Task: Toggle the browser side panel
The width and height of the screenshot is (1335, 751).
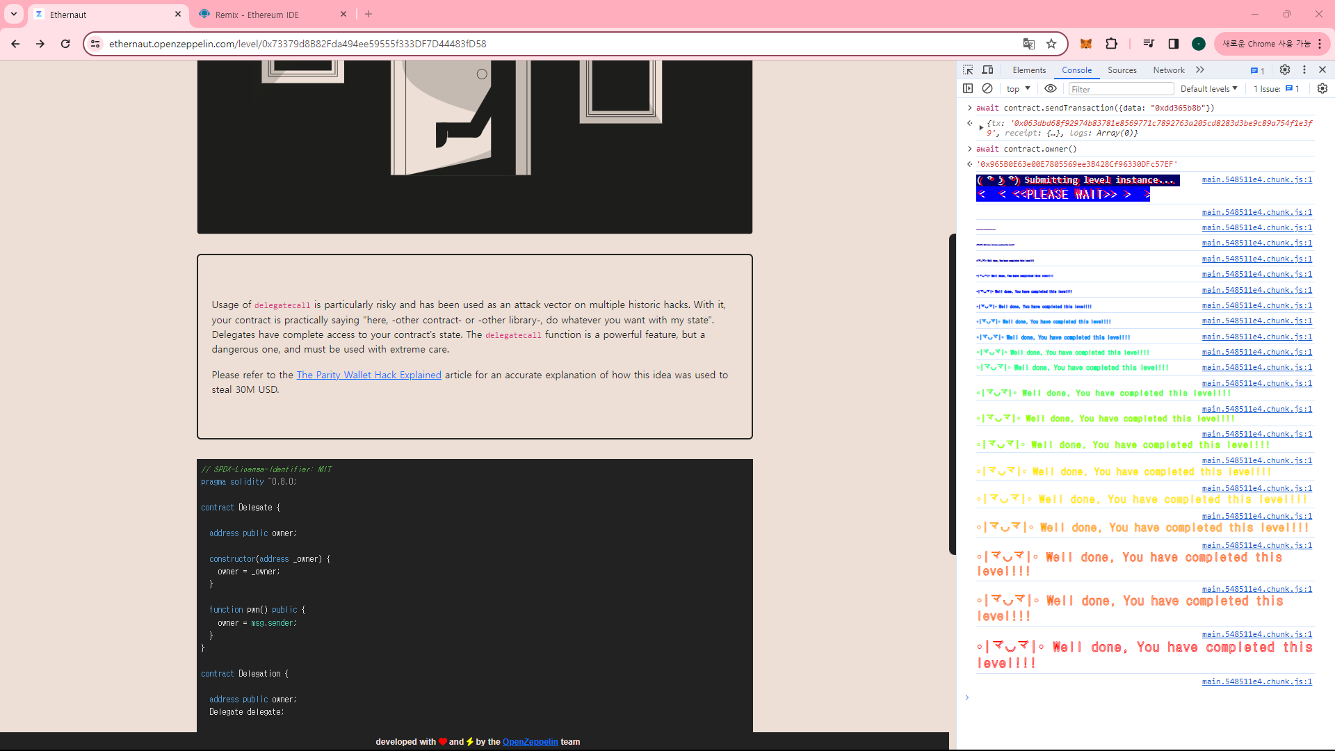Action: (1174, 44)
